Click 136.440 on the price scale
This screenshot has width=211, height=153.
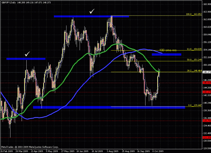[x=207, y=118]
